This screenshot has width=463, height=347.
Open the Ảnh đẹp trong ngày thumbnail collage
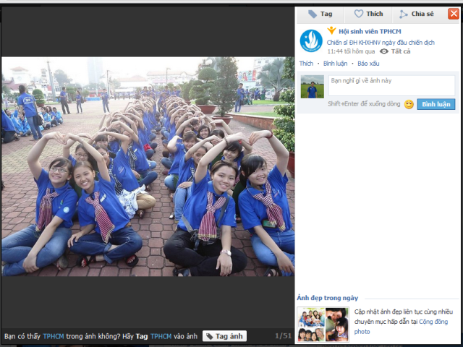click(x=323, y=325)
